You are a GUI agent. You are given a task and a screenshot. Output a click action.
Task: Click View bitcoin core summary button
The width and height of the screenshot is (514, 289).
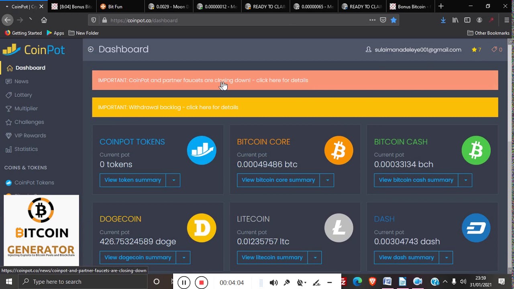(278, 180)
